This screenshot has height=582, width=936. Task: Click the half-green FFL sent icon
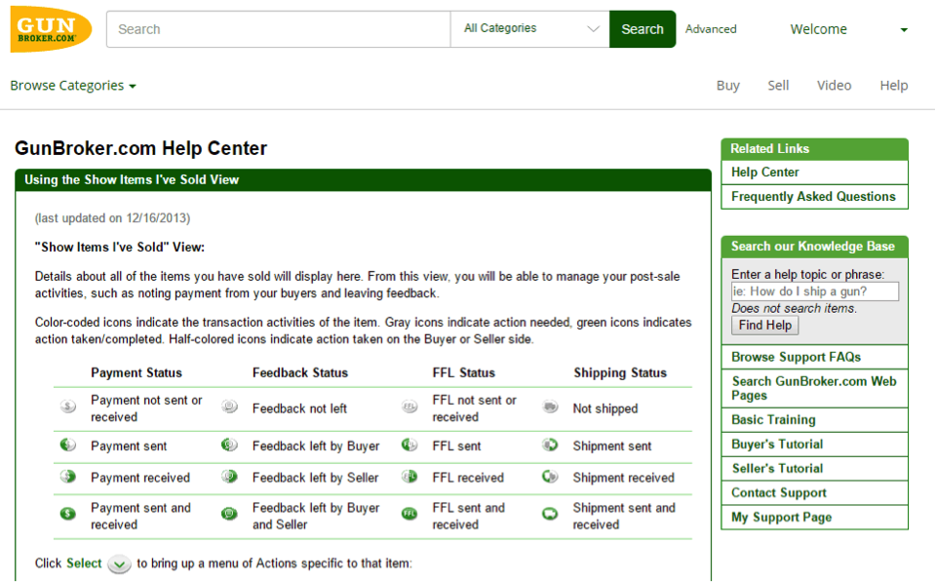point(409,446)
